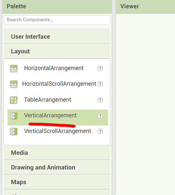175x195 pixels.
Task: Select the TableArrangement label
Action: coord(48,100)
